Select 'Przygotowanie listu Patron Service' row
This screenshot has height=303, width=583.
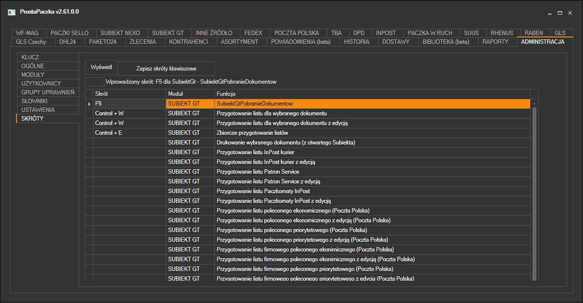[372, 172]
